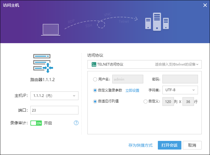Click 存为快捷方式 link
Screen dimensions: 210x155
pyautogui.click(x=140, y=145)
